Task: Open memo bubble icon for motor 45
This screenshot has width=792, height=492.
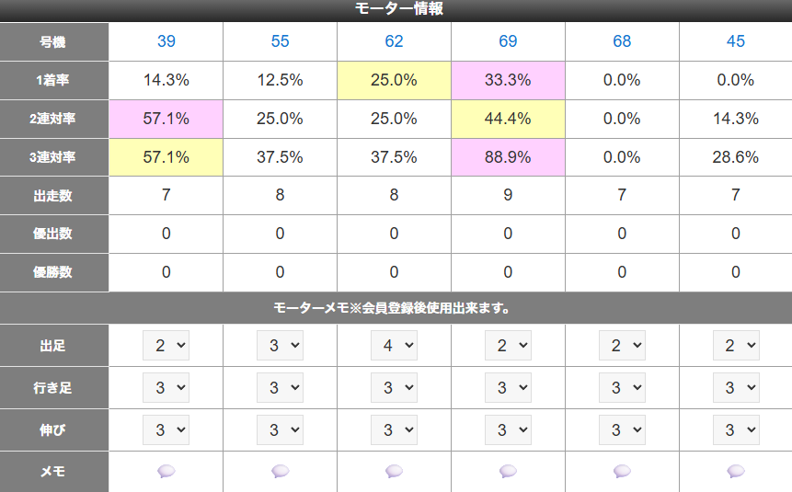Action: [x=736, y=471]
